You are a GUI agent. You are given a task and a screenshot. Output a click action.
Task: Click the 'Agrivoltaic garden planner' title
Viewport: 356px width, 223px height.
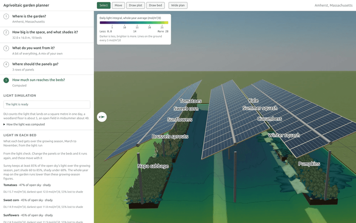(26, 5)
